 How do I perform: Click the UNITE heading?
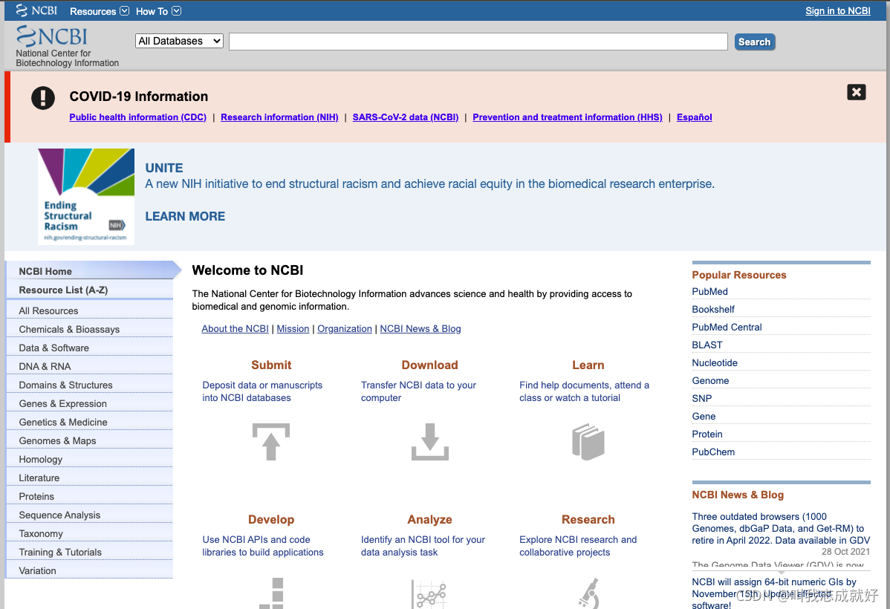click(x=164, y=168)
